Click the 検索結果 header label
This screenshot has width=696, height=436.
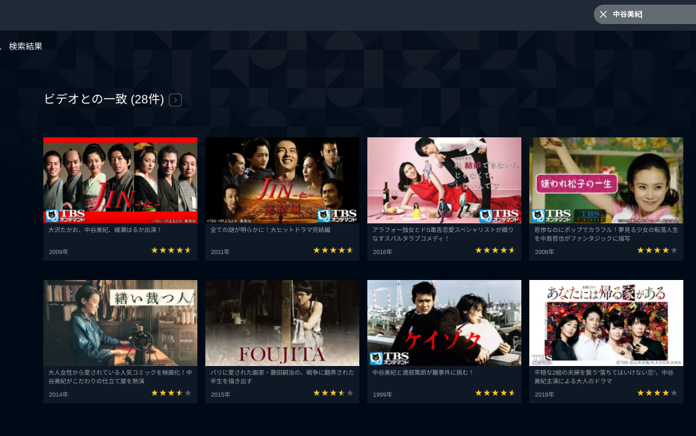(25, 46)
